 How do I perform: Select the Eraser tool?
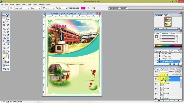click(4, 35)
